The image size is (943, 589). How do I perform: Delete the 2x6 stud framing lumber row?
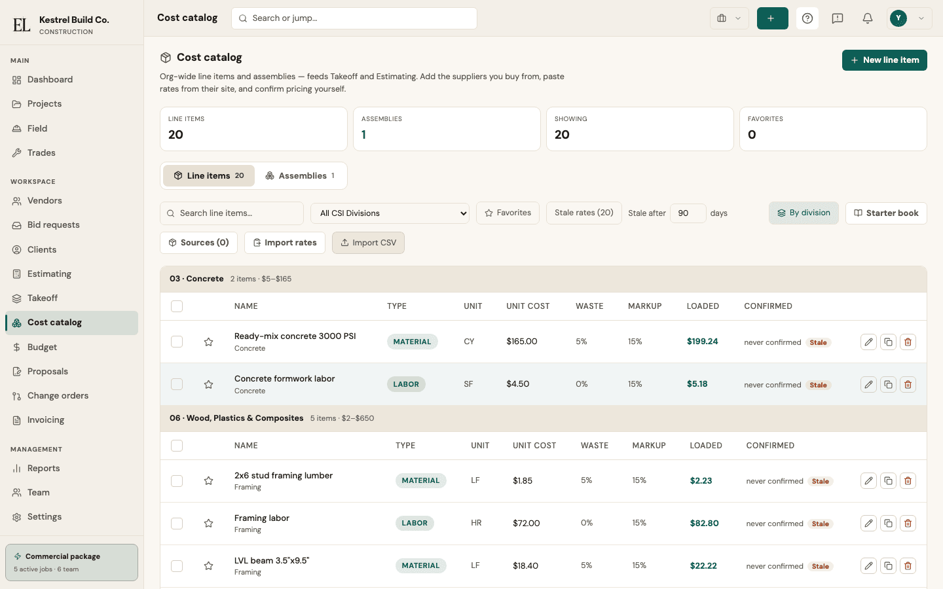(908, 481)
